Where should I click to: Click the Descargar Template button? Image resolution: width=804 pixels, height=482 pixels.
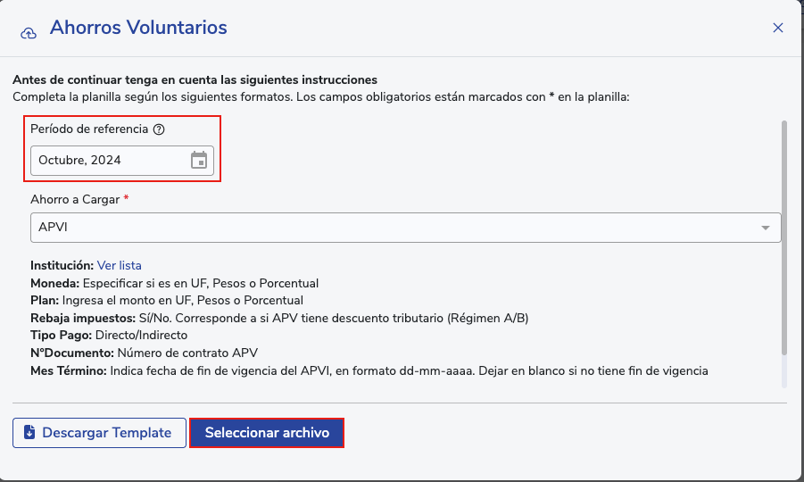click(x=99, y=433)
